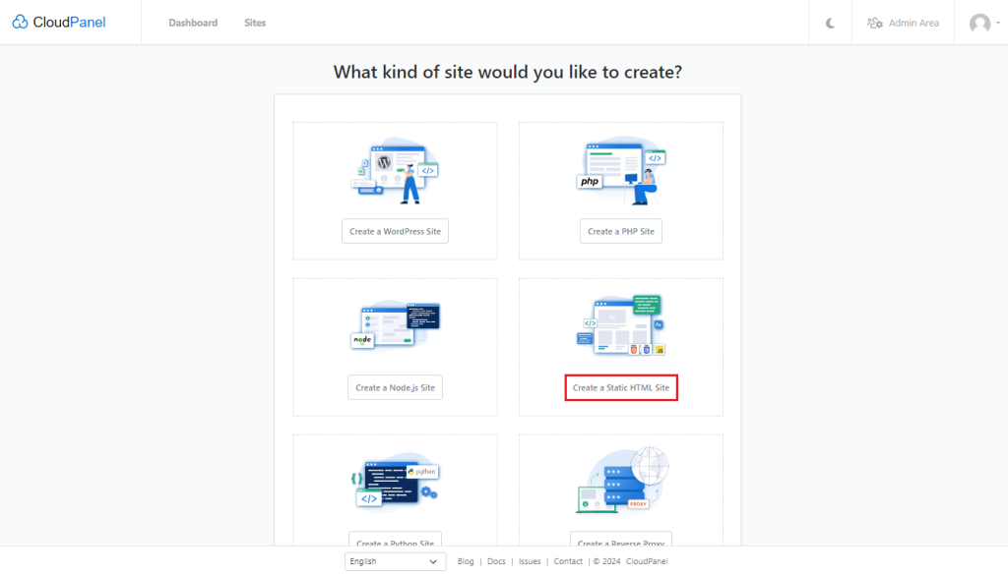Open the user avatar menu
The image size is (1008, 577).
pos(984,24)
